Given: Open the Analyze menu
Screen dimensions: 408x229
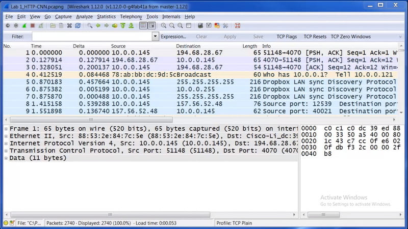Looking at the screenshot, I should pos(84,17).
